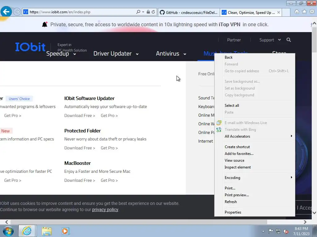Click the Users' Choice badge
This screenshot has height=237, width=317.
coord(19,99)
